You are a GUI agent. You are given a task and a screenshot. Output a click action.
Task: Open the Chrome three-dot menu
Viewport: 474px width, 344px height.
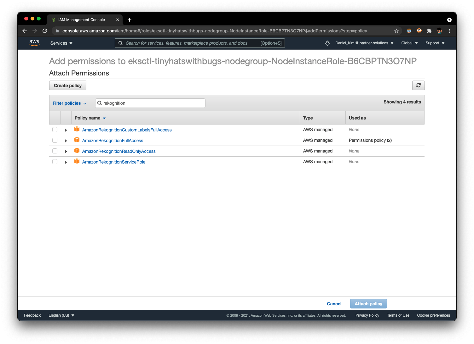point(449,31)
